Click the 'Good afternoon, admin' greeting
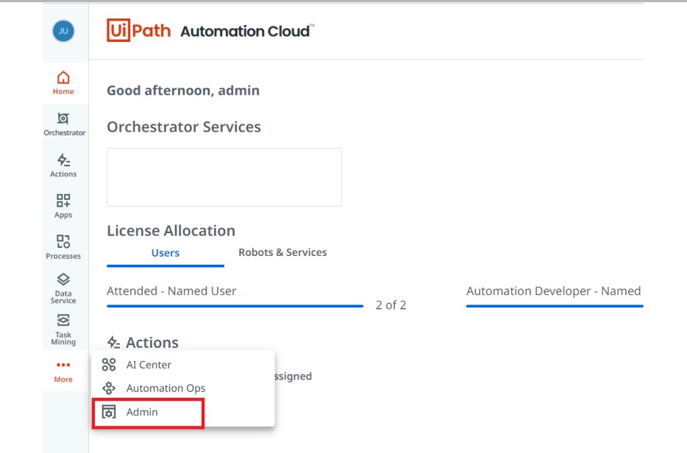The height and width of the screenshot is (453, 687). [x=183, y=90]
